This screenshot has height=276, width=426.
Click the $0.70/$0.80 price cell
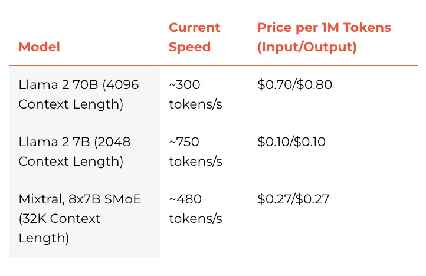coord(295,85)
